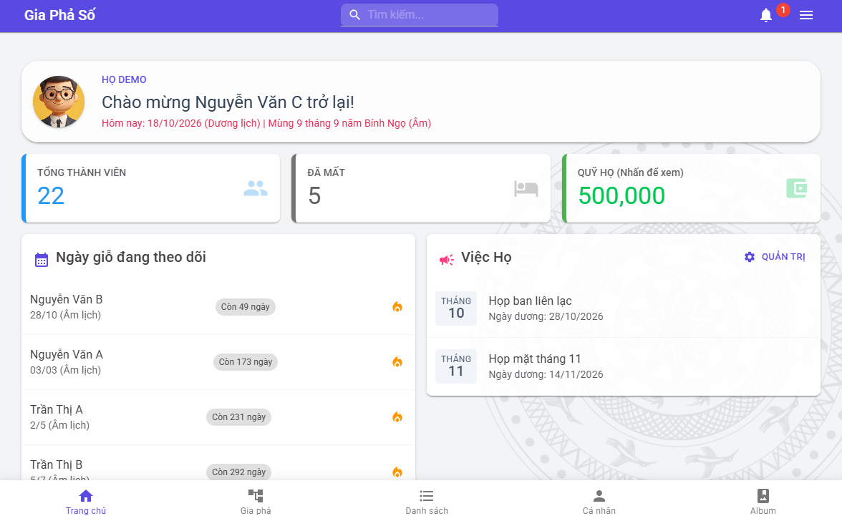Click the Tháng 11 date badge

[456, 366]
